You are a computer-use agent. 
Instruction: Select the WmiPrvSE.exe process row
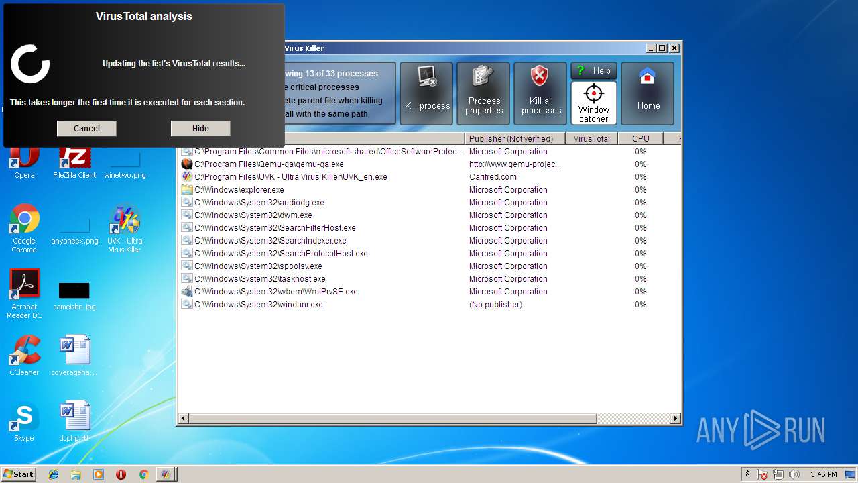[x=429, y=292]
